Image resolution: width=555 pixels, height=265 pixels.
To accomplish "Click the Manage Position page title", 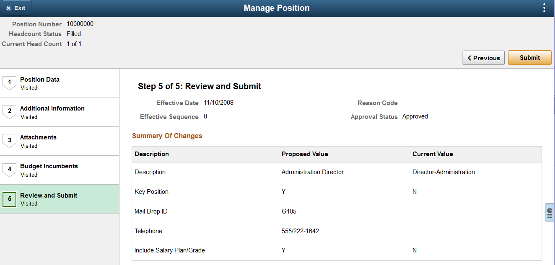I will pos(277,8).
